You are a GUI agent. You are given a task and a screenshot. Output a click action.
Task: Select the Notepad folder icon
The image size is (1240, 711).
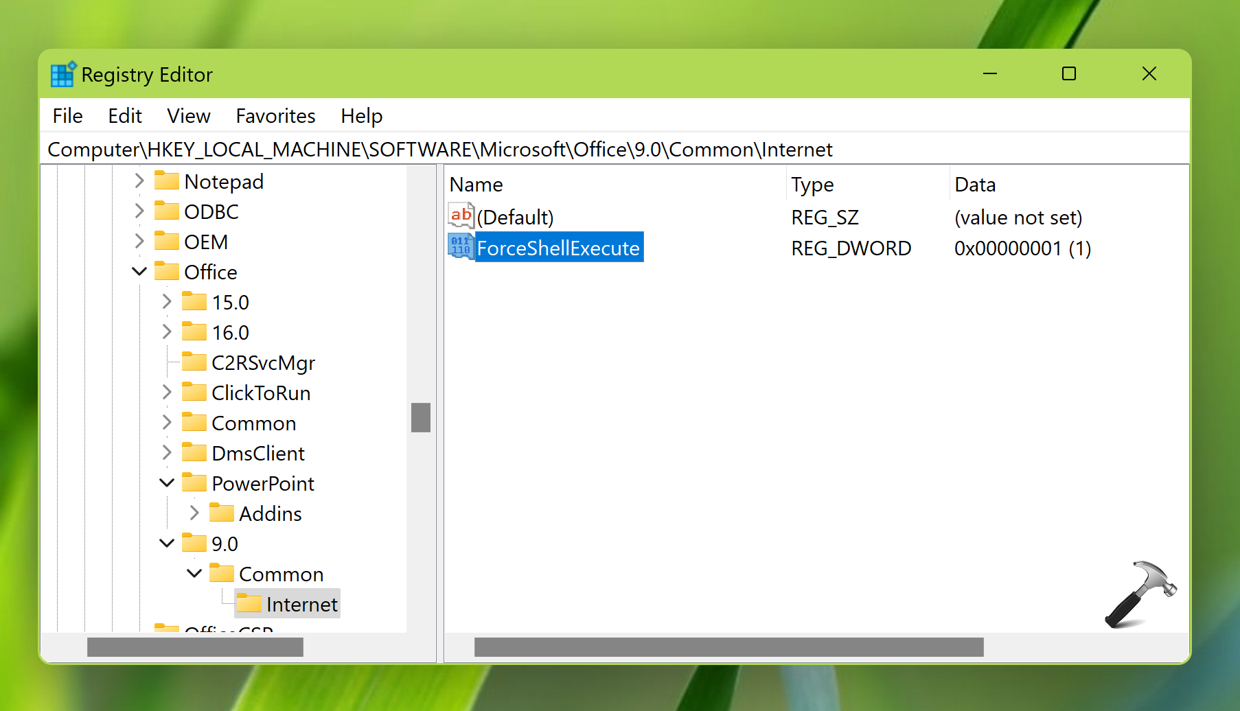coord(167,181)
